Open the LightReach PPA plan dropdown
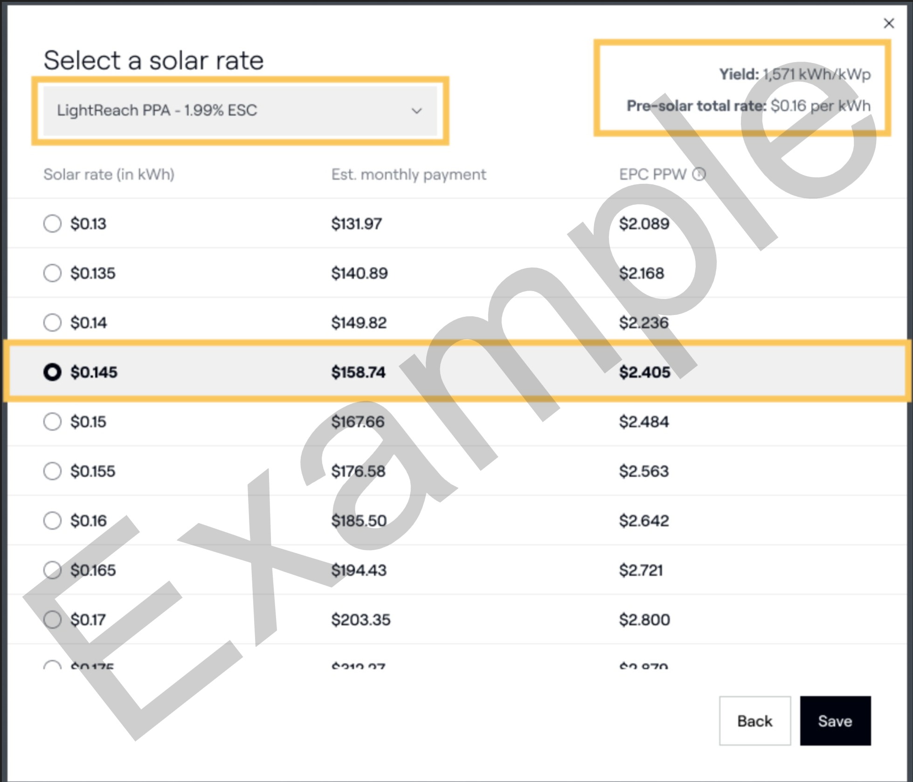This screenshot has height=782, width=913. click(240, 111)
